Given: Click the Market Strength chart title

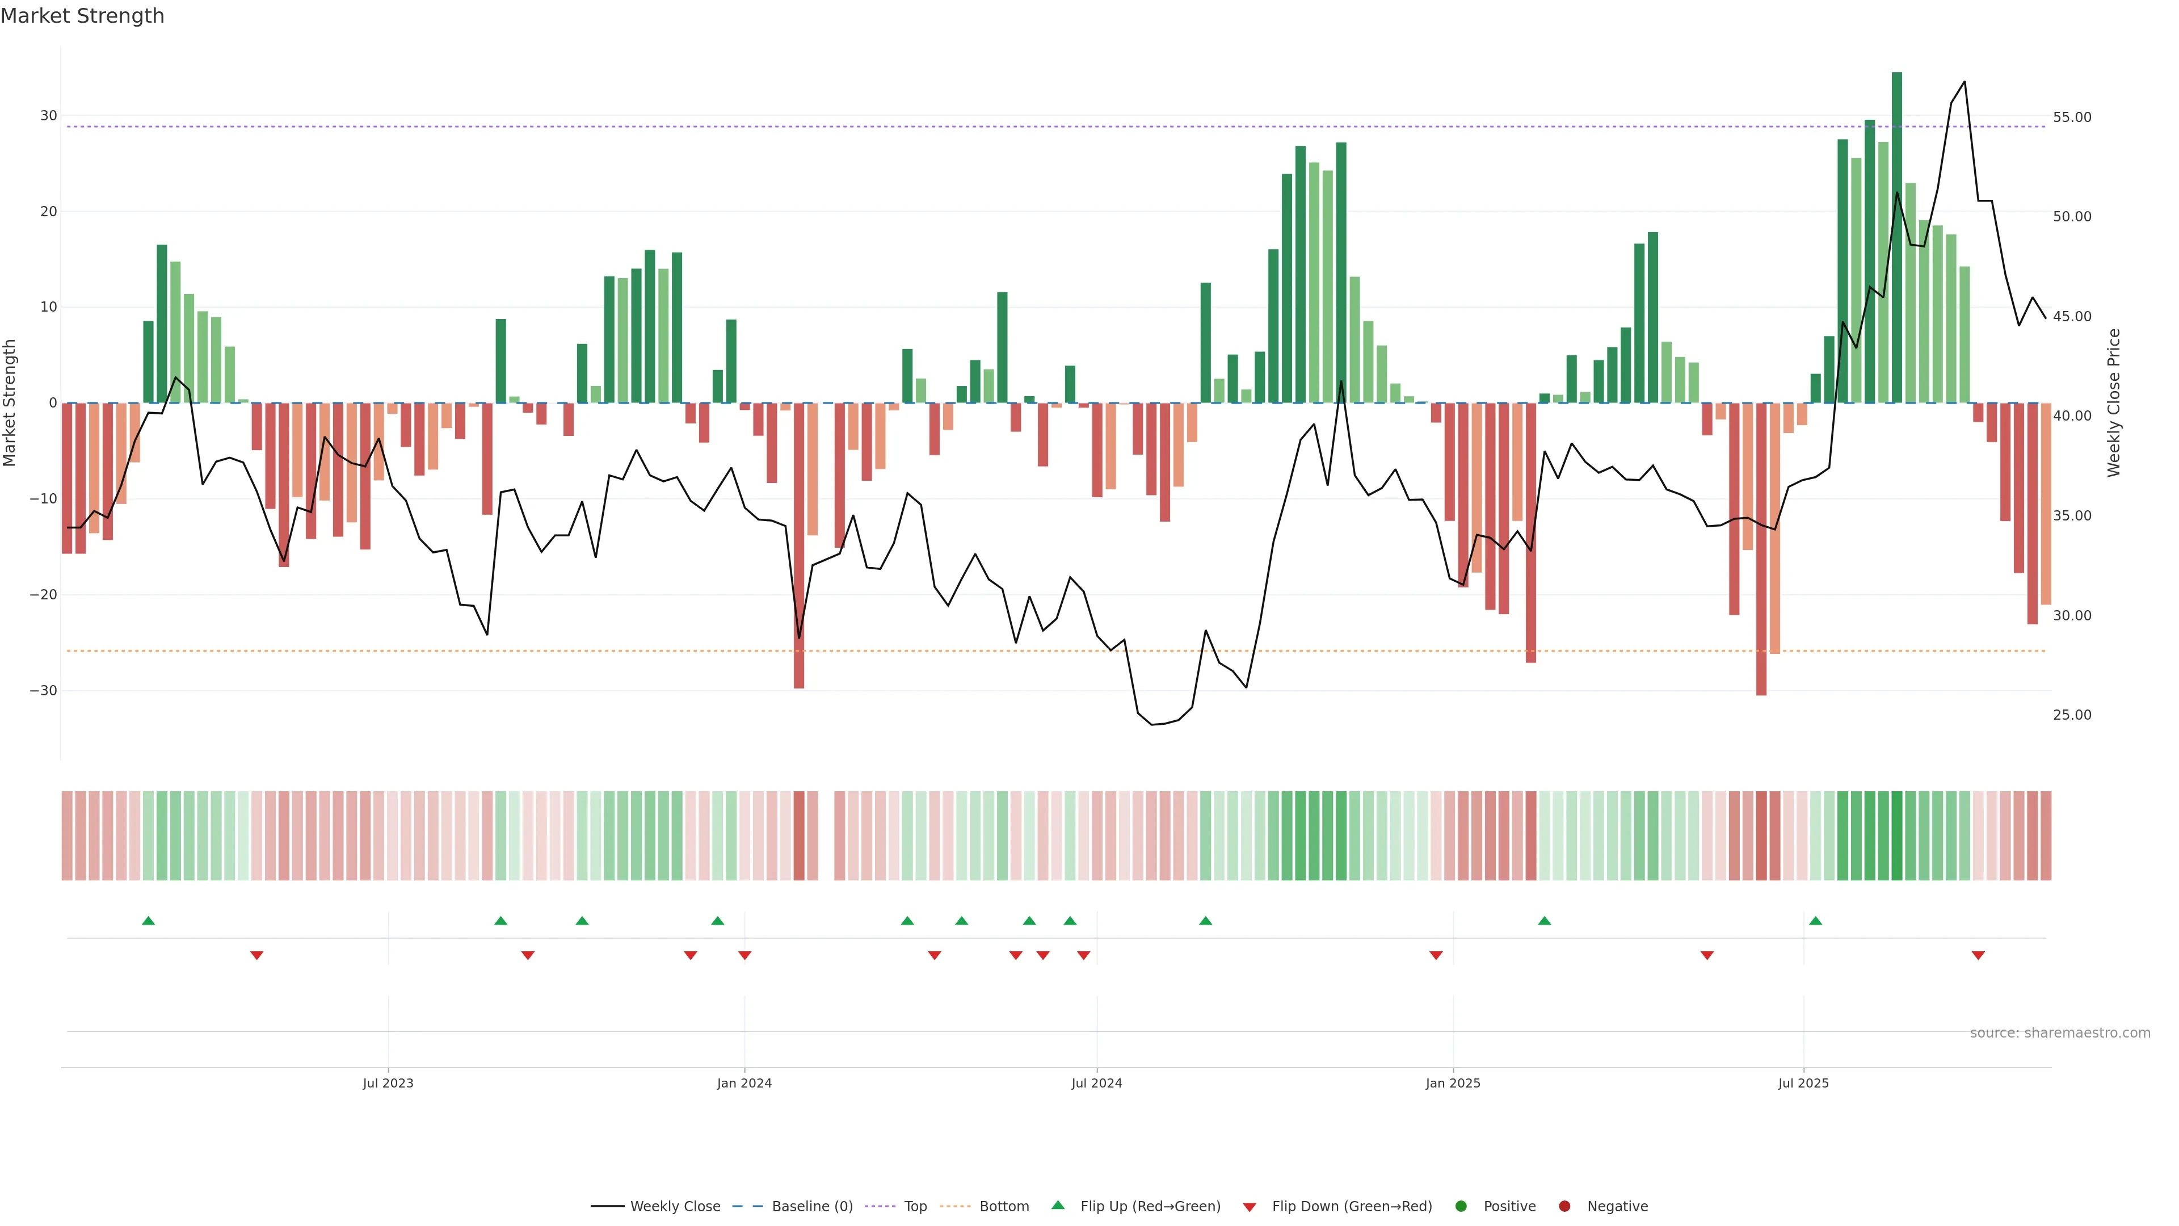Looking at the screenshot, I should [82, 16].
